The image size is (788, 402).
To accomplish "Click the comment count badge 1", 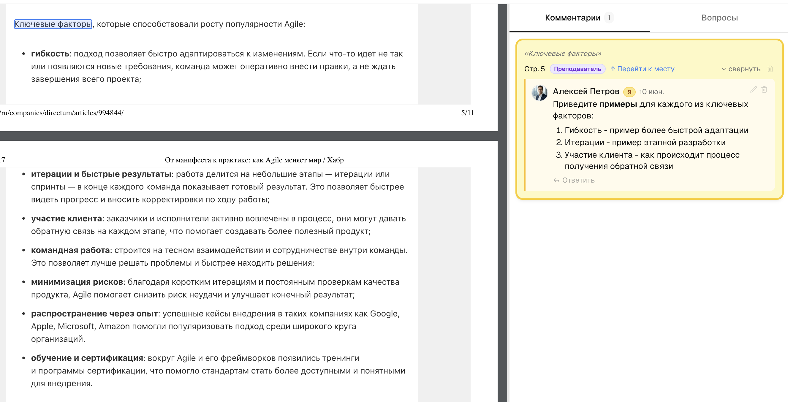I will (609, 18).
